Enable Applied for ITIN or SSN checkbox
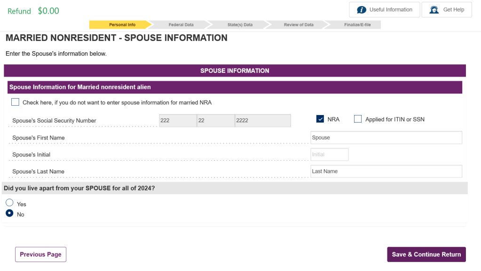Image resolution: width=481 pixels, height=271 pixels. pyautogui.click(x=358, y=119)
